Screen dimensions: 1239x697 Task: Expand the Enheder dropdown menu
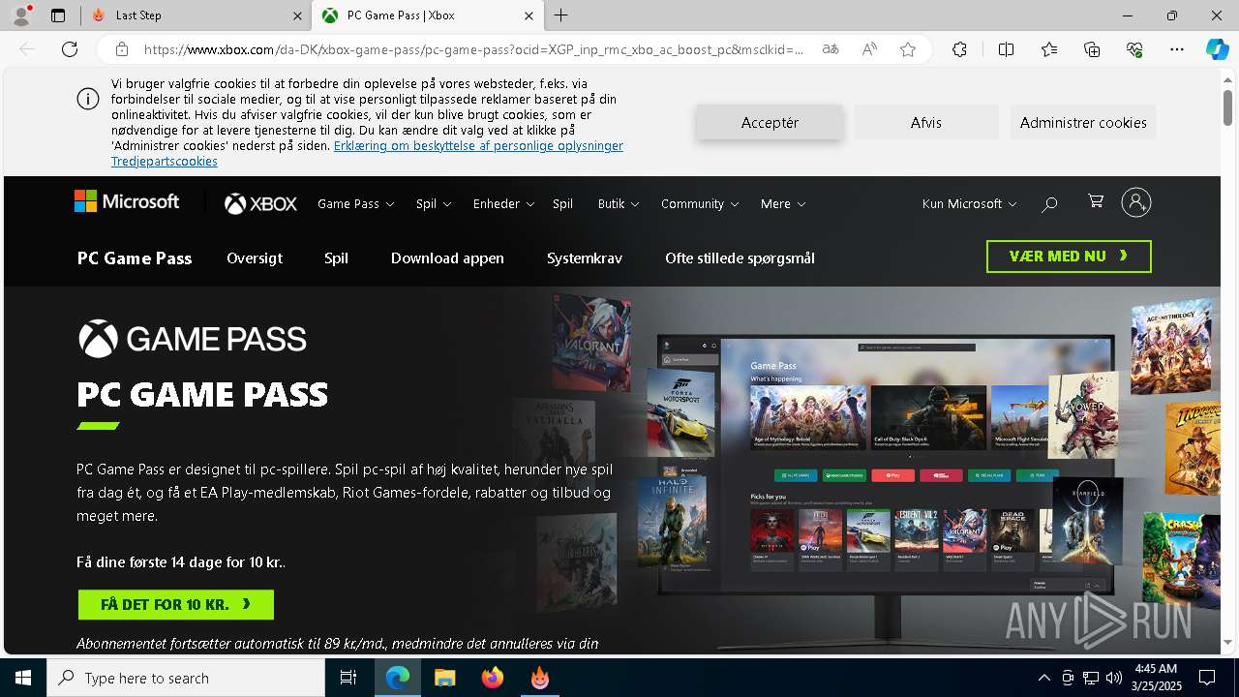(503, 204)
